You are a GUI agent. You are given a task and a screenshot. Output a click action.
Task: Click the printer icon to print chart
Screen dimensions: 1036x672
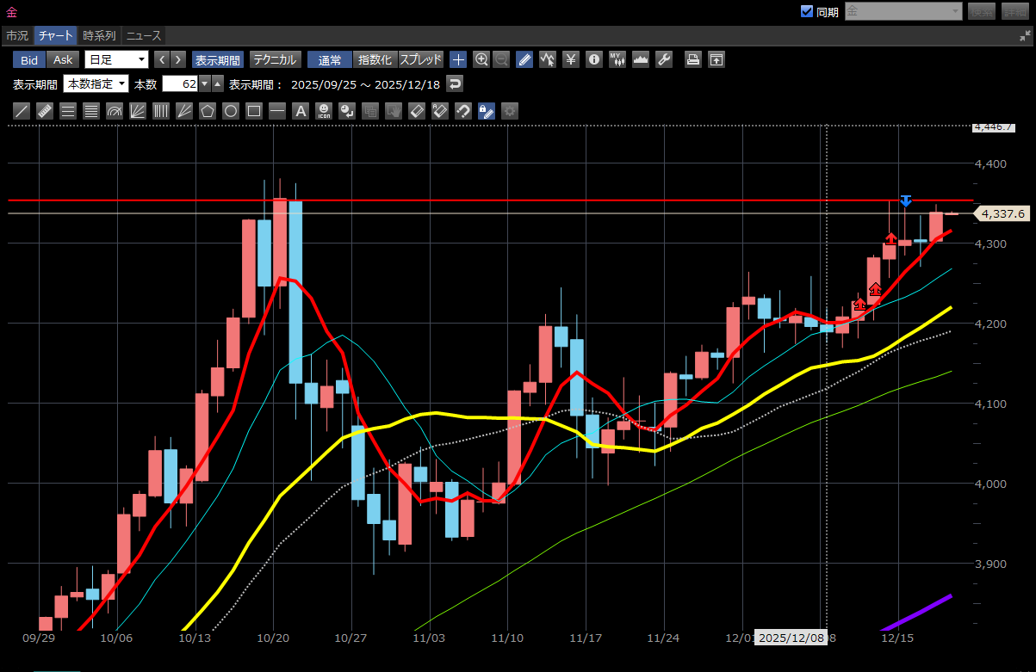692,59
